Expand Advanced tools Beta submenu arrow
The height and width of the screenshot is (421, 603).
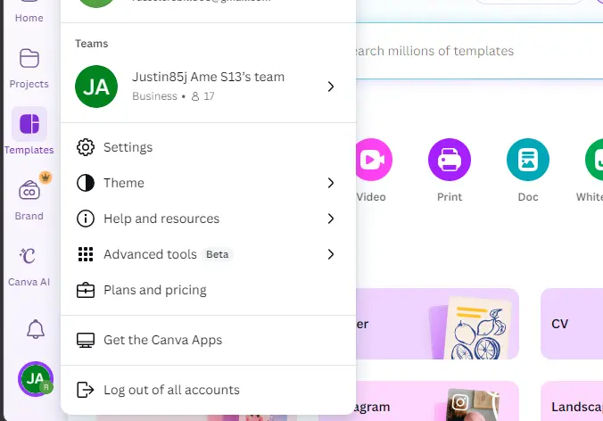click(331, 254)
